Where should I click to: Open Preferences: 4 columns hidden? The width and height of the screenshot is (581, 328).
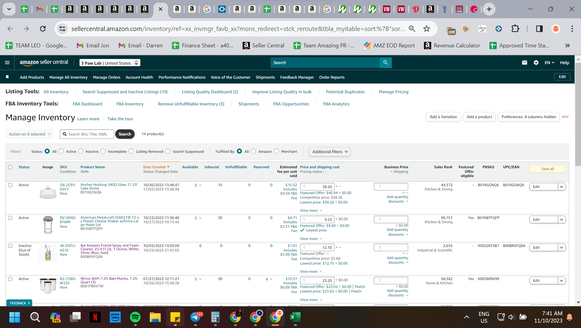tap(529, 117)
